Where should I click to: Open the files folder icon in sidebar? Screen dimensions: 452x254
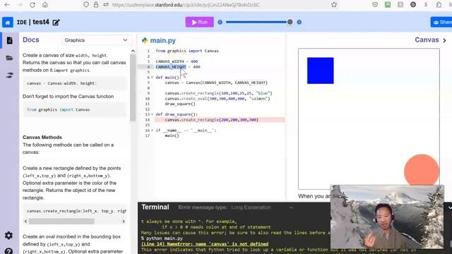tap(9, 58)
